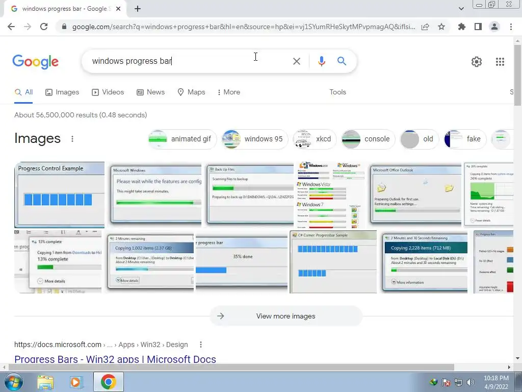Filter images by windows 95

tap(255, 139)
